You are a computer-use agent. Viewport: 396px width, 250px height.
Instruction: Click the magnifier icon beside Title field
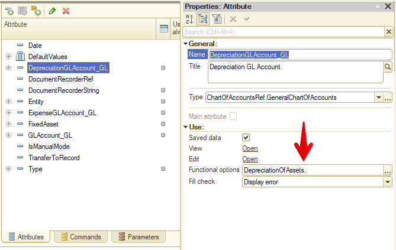(388, 67)
